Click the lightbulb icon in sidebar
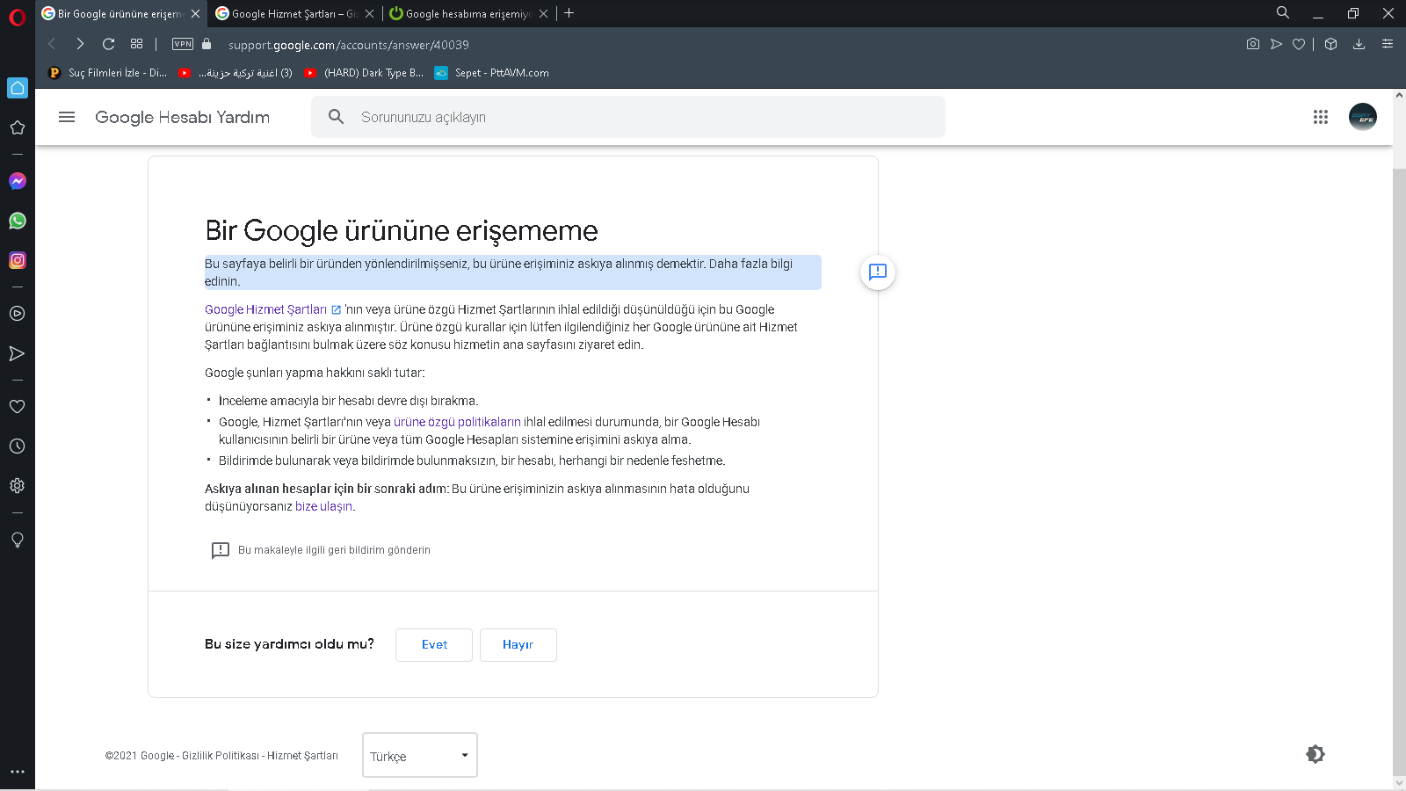 tap(17, 539)
